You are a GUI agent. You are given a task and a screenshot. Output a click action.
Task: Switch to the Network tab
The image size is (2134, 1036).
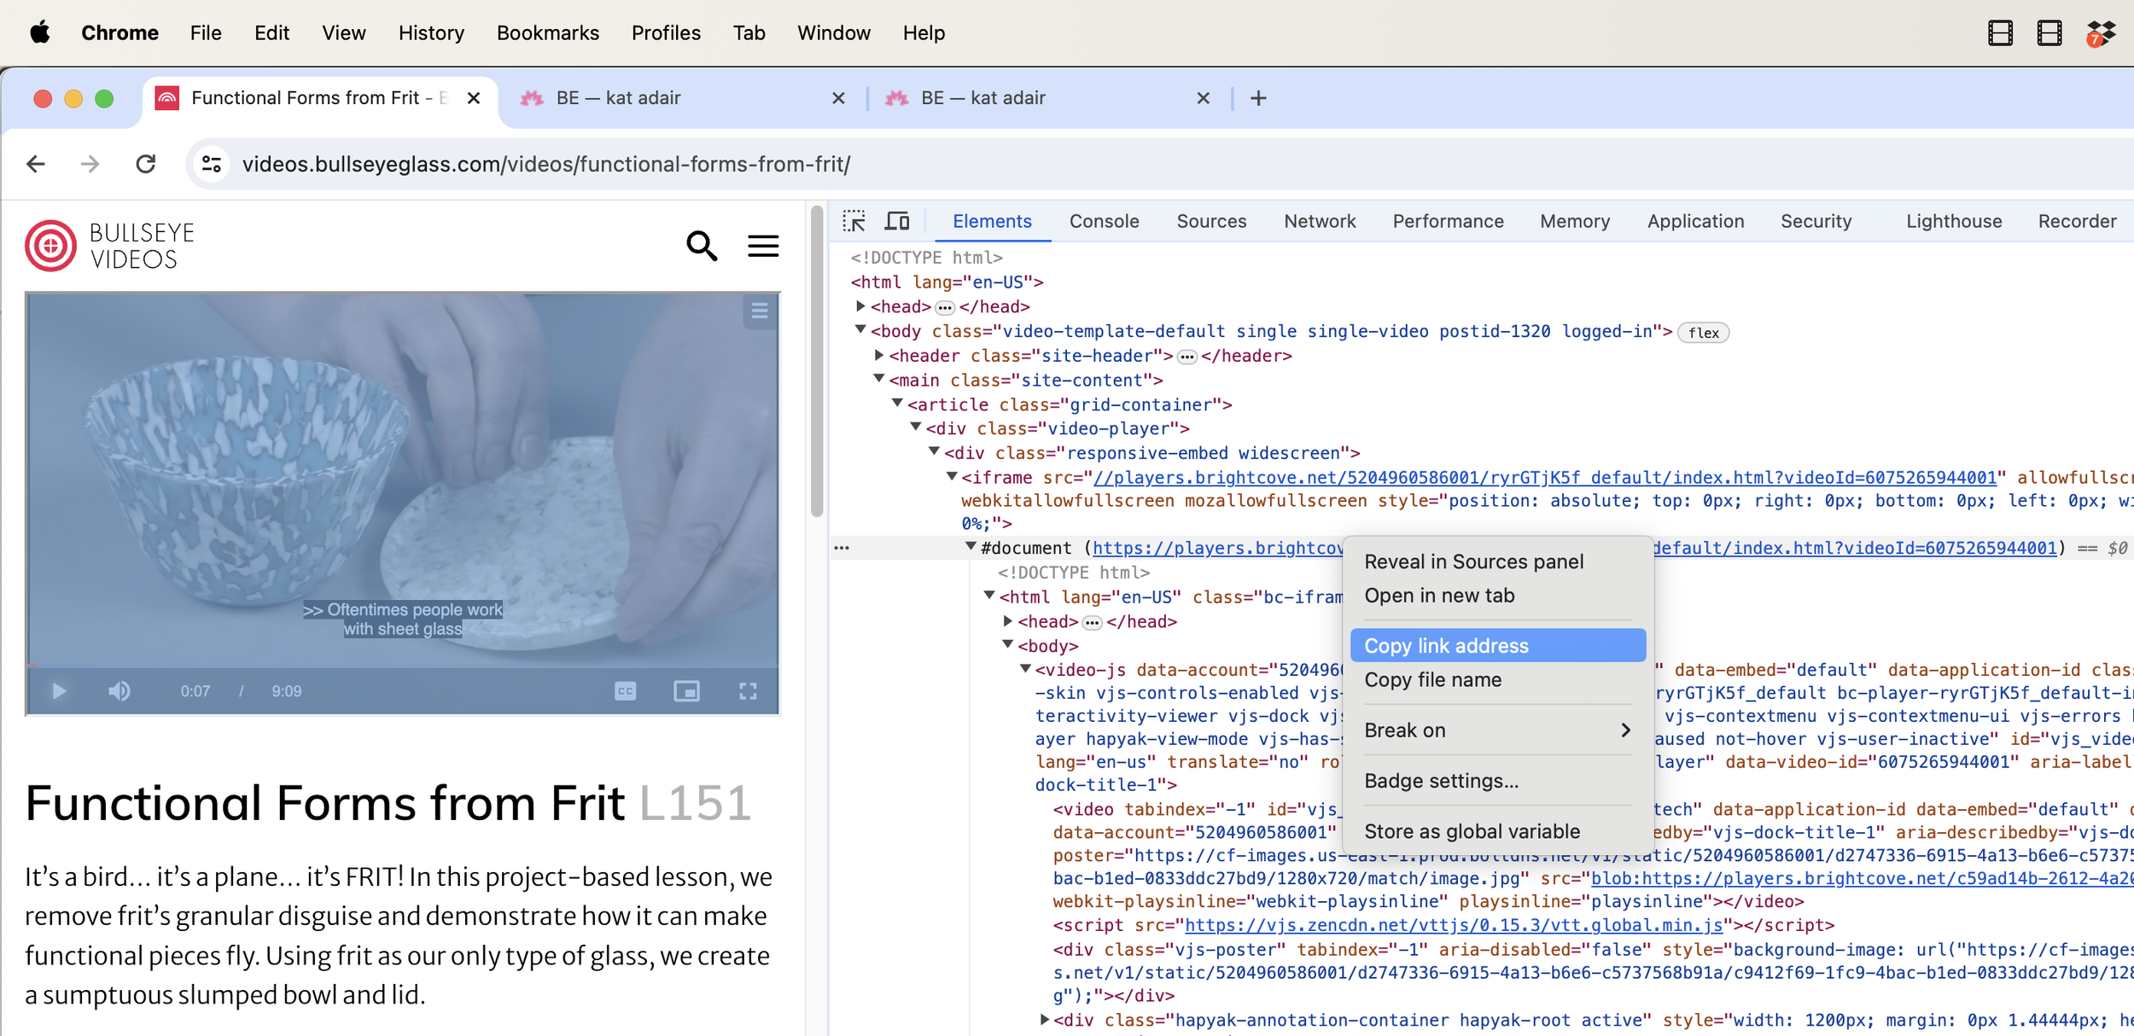point(1319,221)
